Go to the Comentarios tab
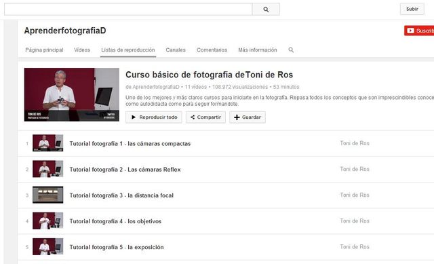Image resolution: width=434 pixels, height=264 pixels. [212, 50]
